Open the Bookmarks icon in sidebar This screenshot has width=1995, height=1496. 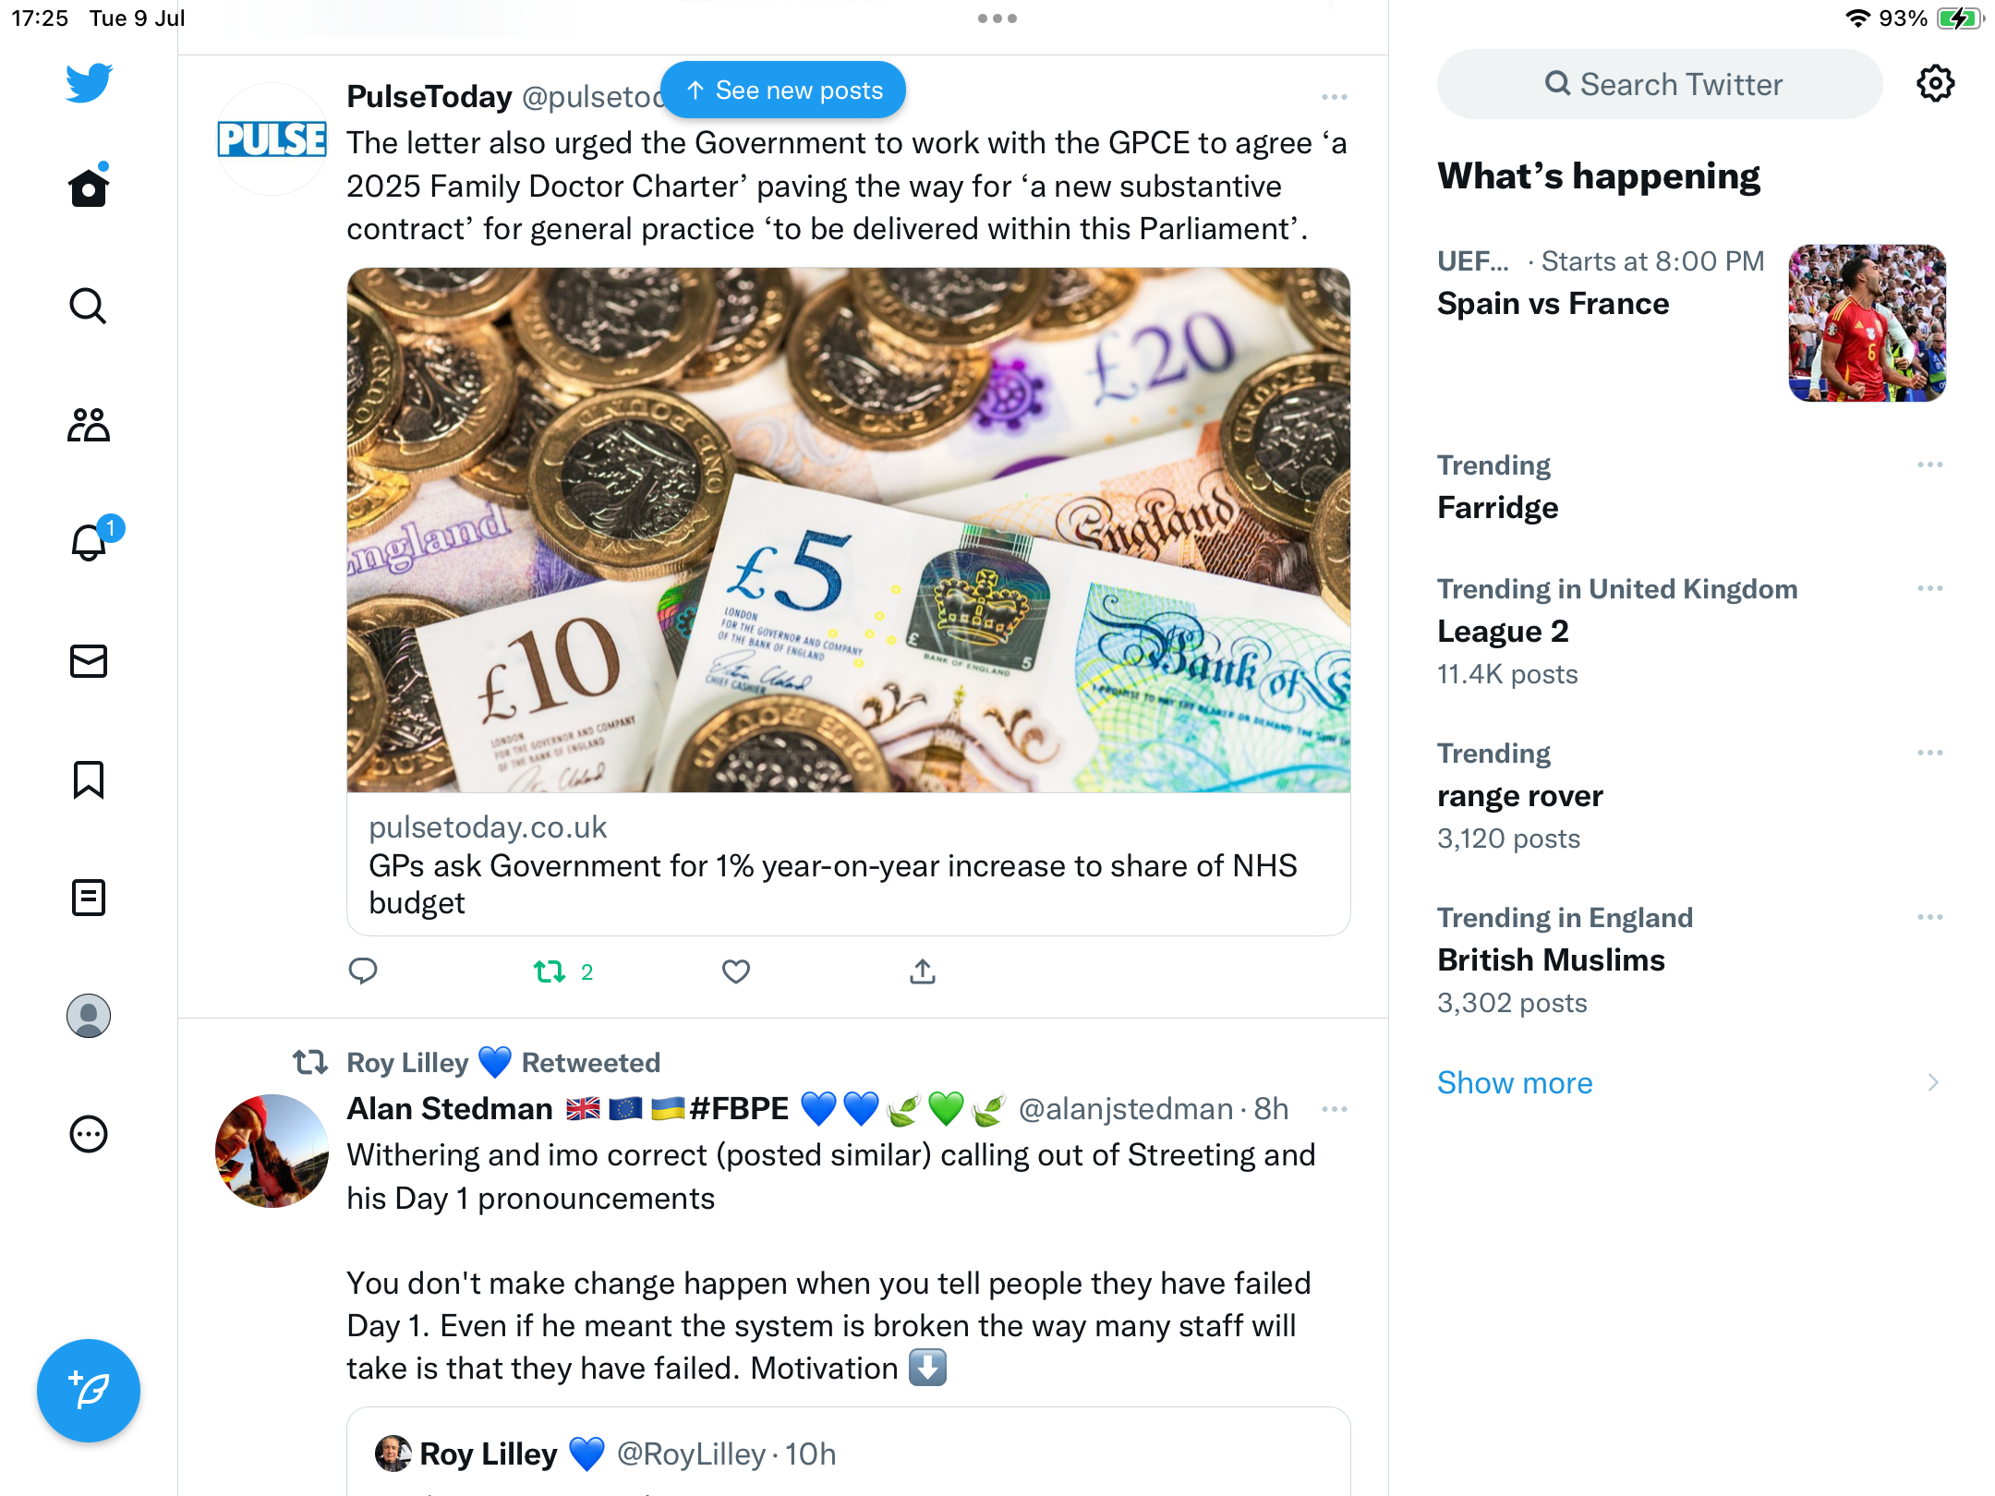point(89,779)
